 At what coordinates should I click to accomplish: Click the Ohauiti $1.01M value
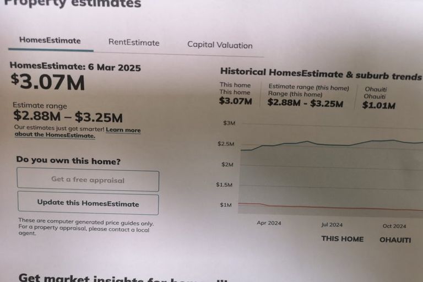pos(378,105)
